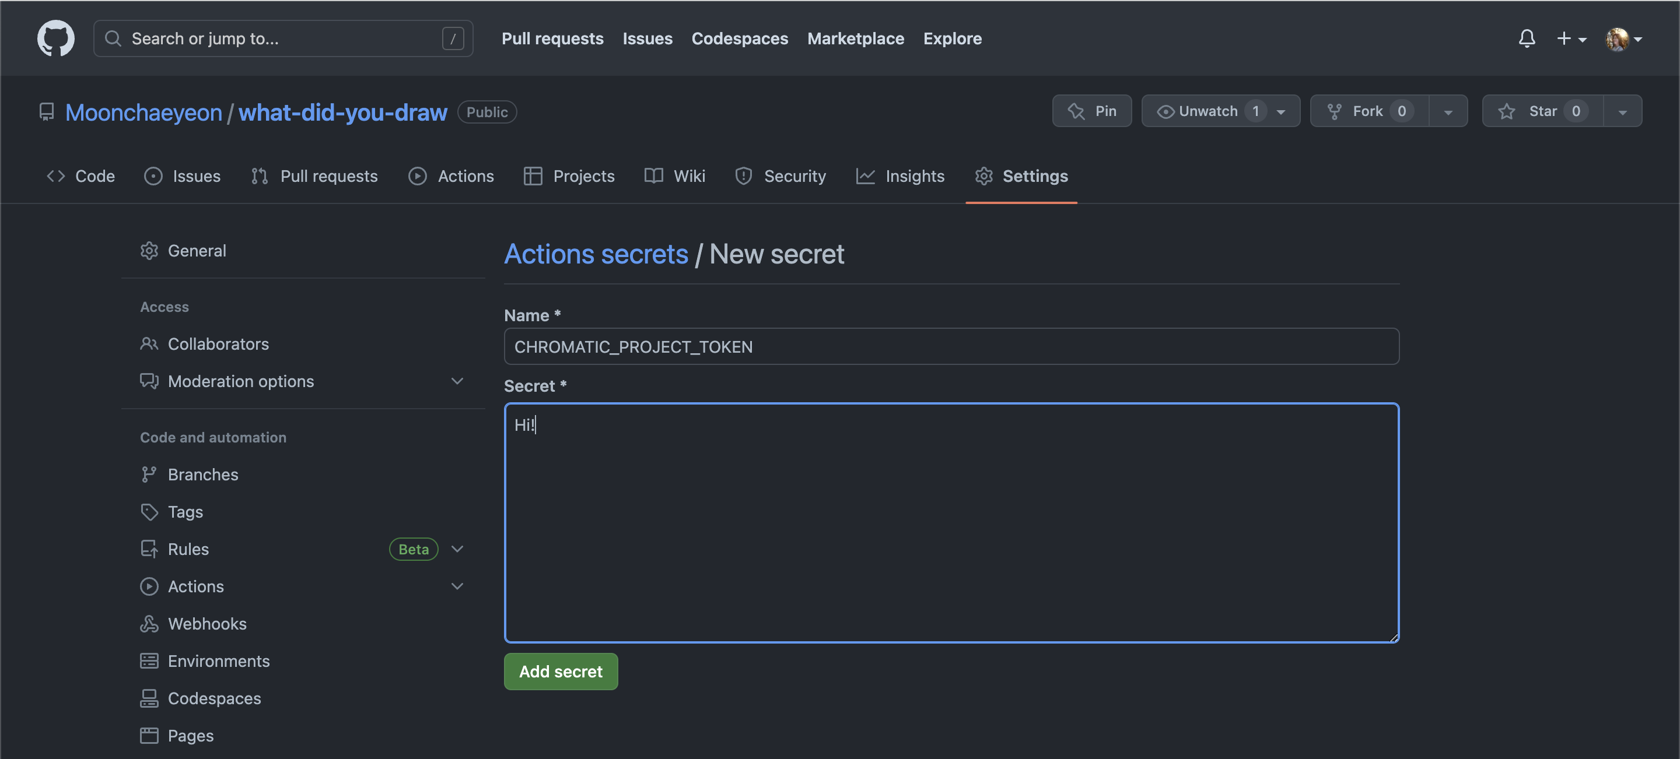Open the Star lists dropdown arrow

pyautogui.click(x=1623, y=111)
